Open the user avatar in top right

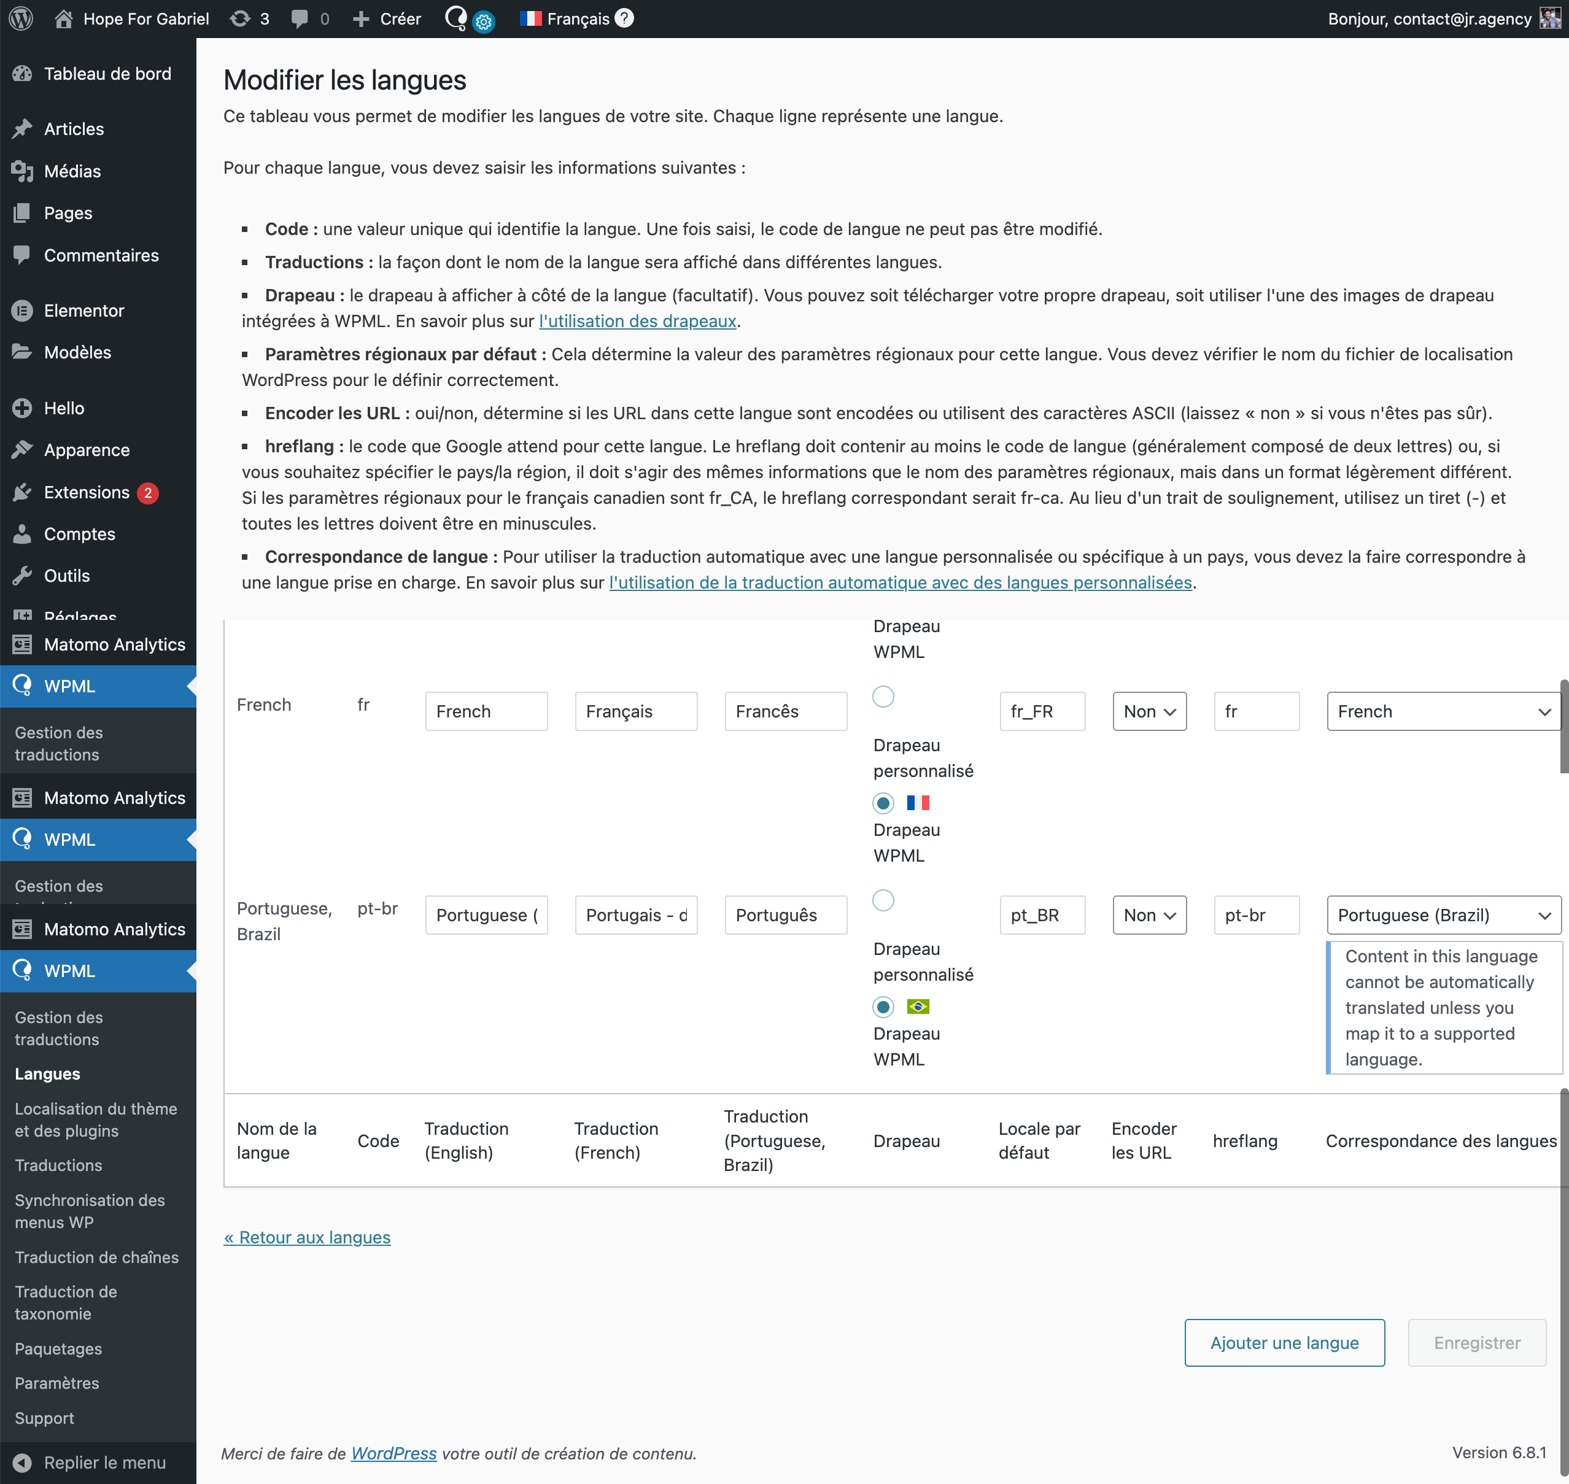coord(1550,18)
